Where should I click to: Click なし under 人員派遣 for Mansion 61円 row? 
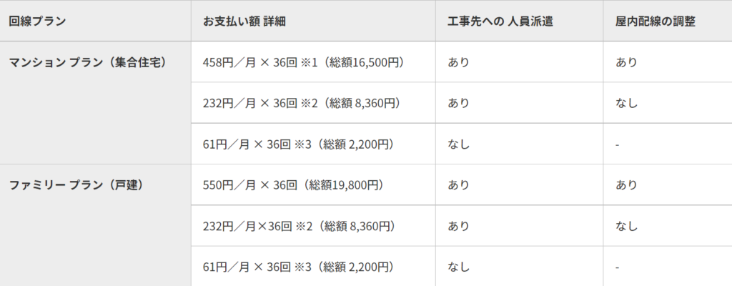[458, 144]
